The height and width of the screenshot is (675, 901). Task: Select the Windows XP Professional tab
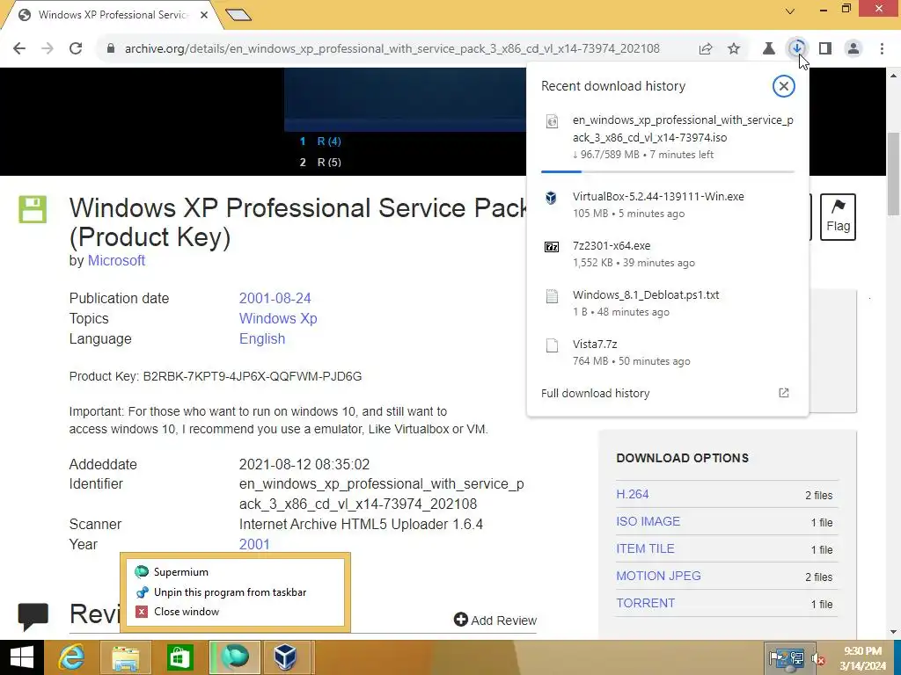[x=112, y=15]
